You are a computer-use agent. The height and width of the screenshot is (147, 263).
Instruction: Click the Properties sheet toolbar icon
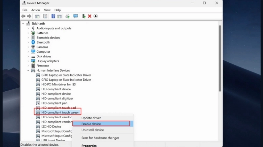click(45, 16)
